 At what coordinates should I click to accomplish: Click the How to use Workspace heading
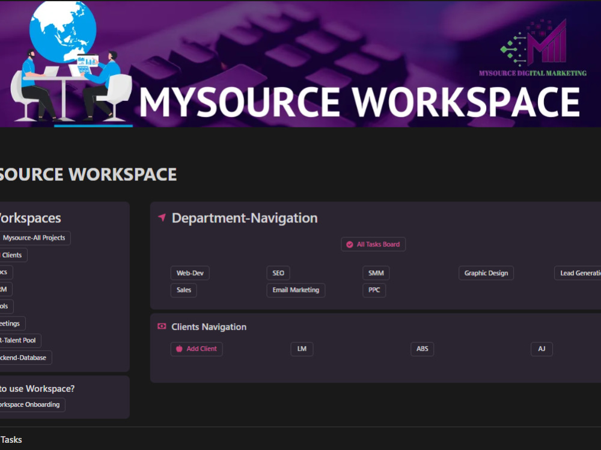(37, 389)
